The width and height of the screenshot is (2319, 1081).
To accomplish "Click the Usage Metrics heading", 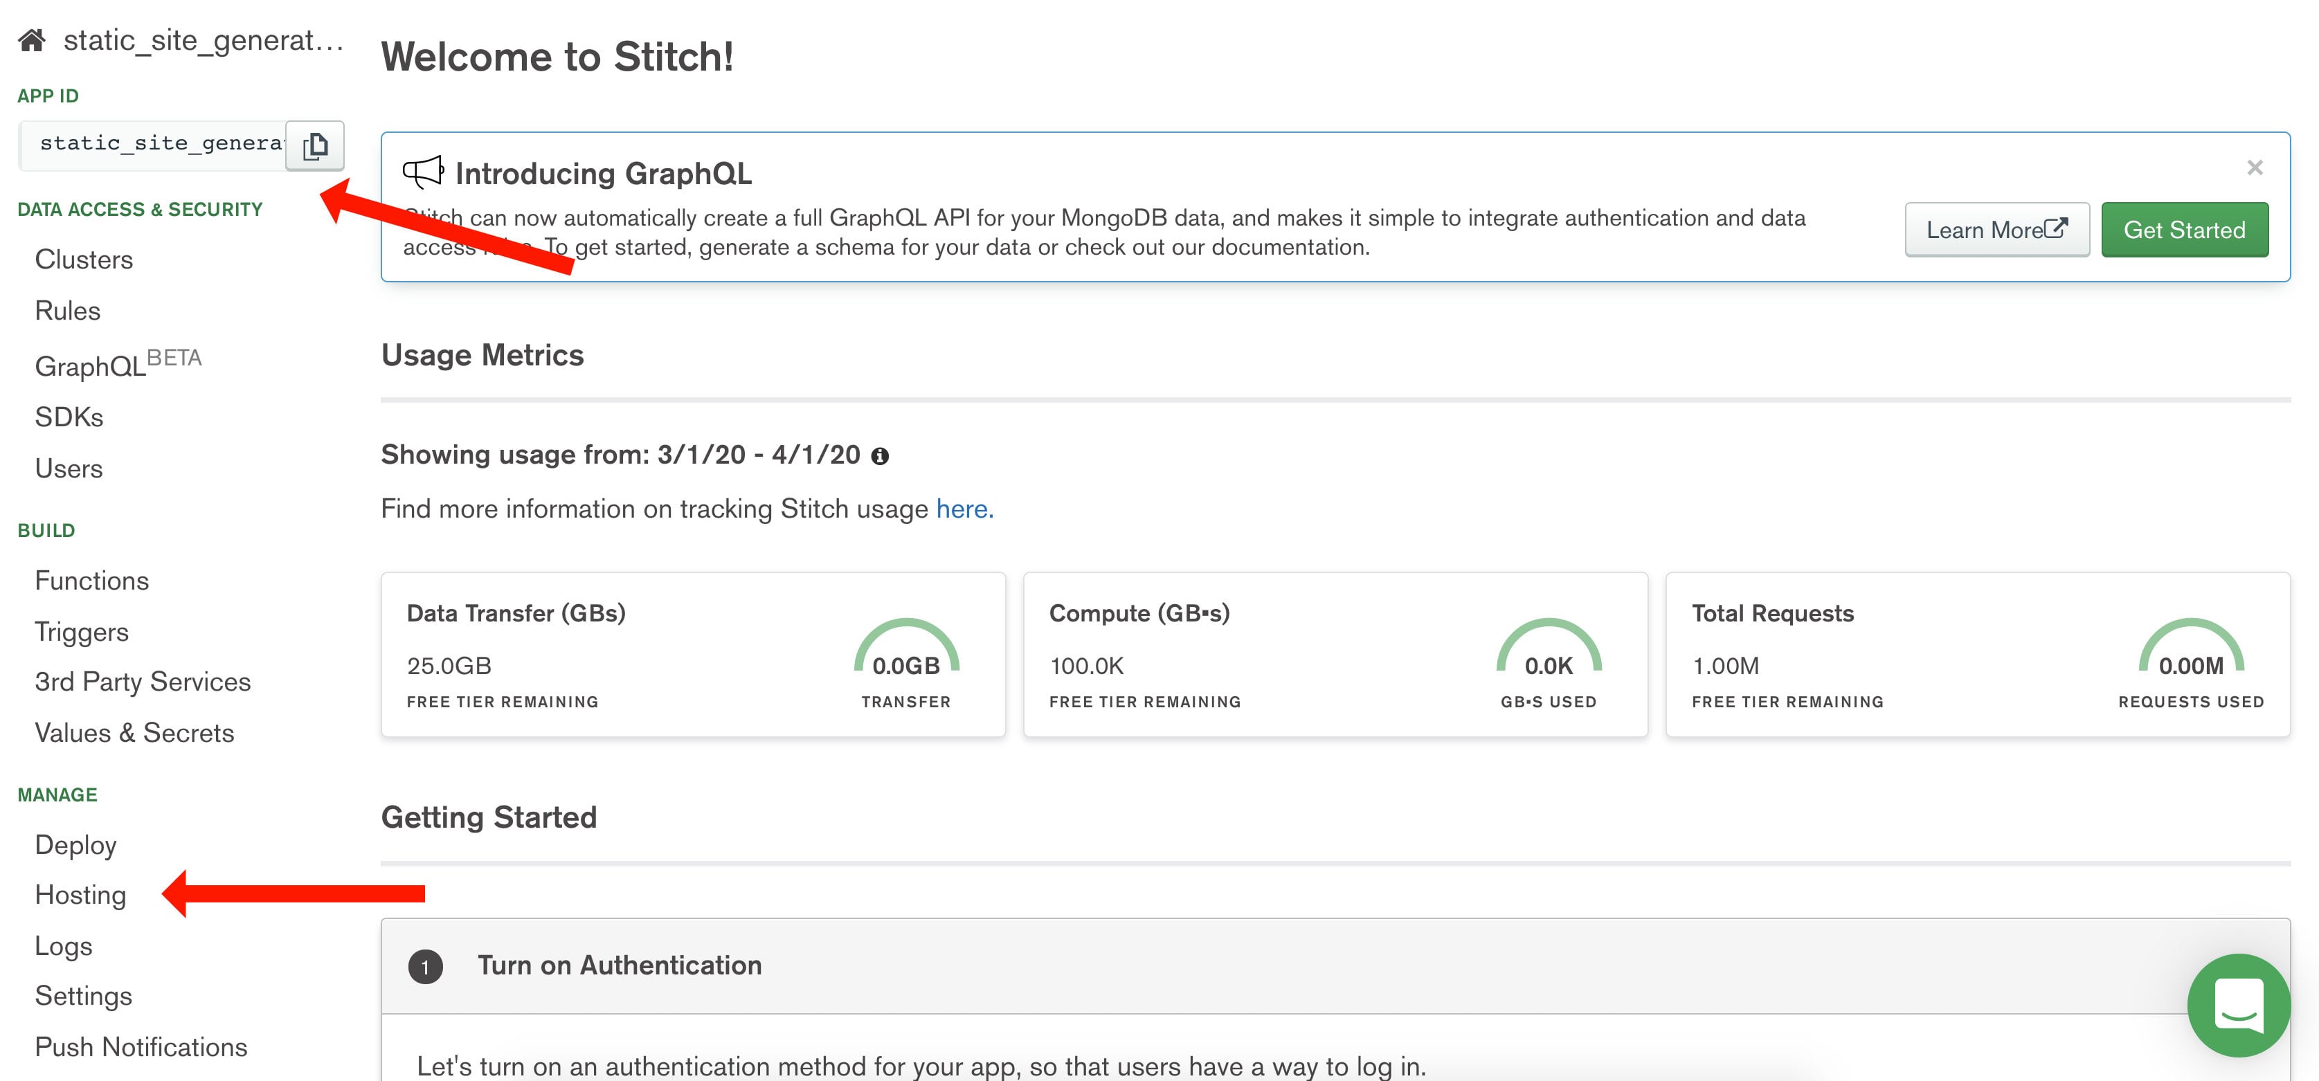I will [x=482, y=354].
